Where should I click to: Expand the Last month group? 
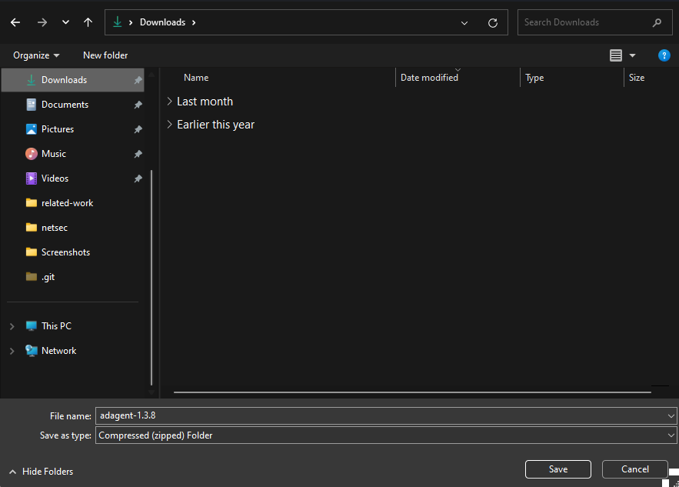(168, 101)
